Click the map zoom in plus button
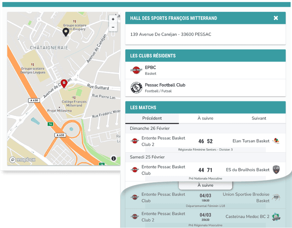Screen dimensions: 292x228 pyautogui.click(x=113, y=19)
